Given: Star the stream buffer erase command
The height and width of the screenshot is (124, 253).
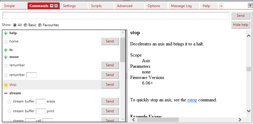Looking at the screenshot, I should pos(9,102).
